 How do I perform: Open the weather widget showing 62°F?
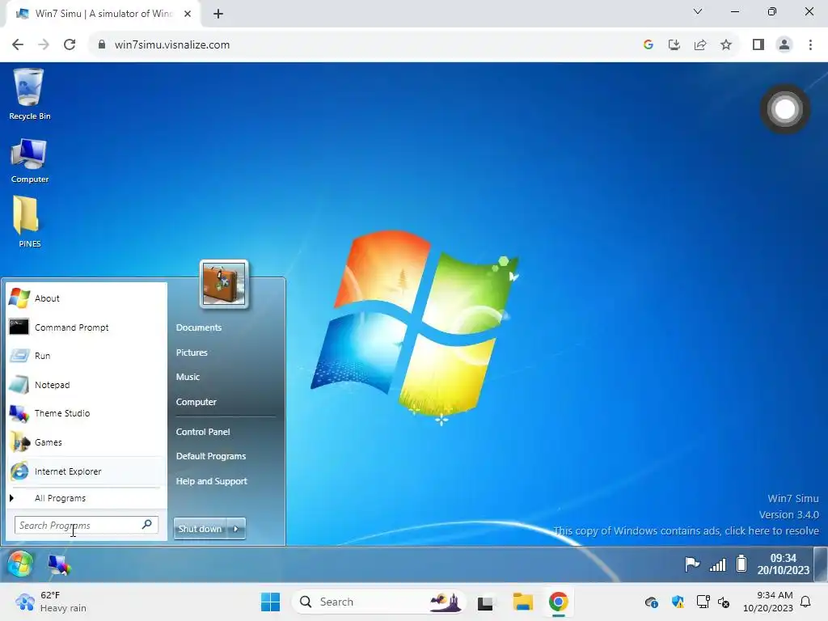coord(51,602)
